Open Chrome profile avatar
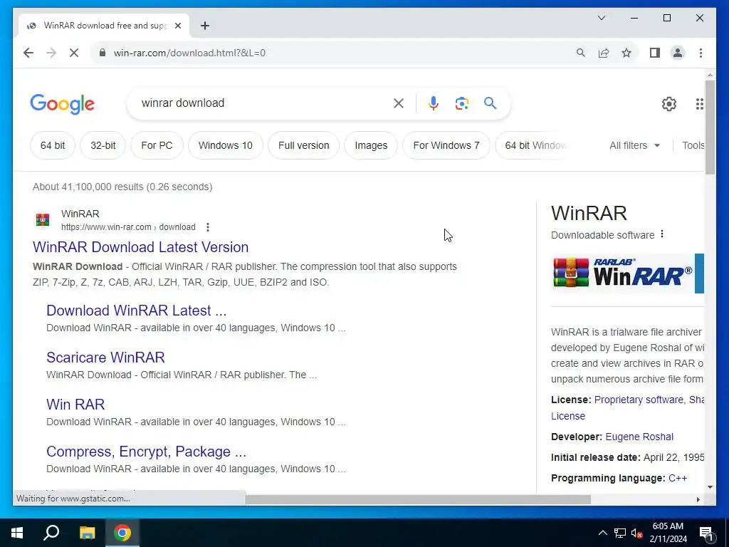 click(678, 53)
